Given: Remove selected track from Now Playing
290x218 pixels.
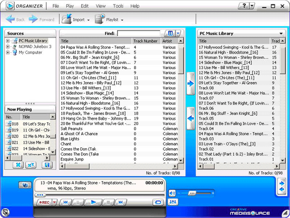Looking at the screenshot, I should [x=18, y=165].
